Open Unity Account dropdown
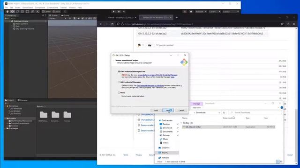 201,12
